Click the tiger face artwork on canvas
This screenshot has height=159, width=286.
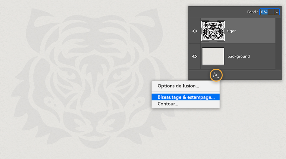coord(93,79)
